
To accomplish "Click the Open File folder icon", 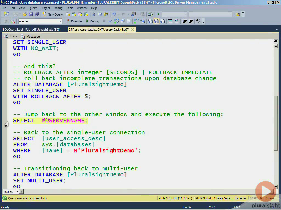I will click(24, 14).
